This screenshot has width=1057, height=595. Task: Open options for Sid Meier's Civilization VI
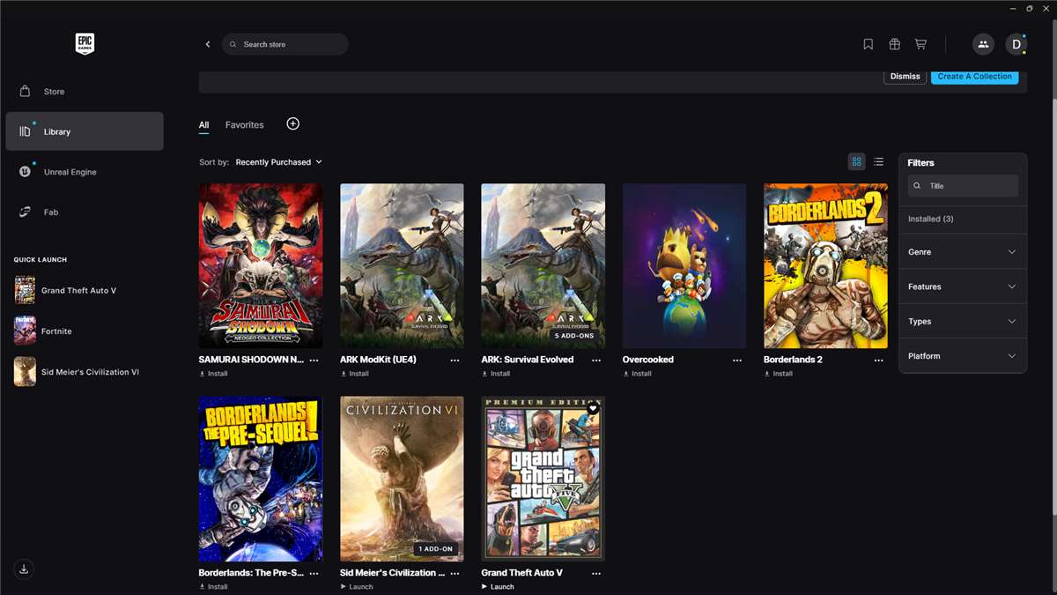(455, 574)
